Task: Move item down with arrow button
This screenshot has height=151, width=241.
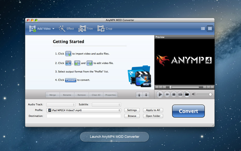Action: coord(146,95)
